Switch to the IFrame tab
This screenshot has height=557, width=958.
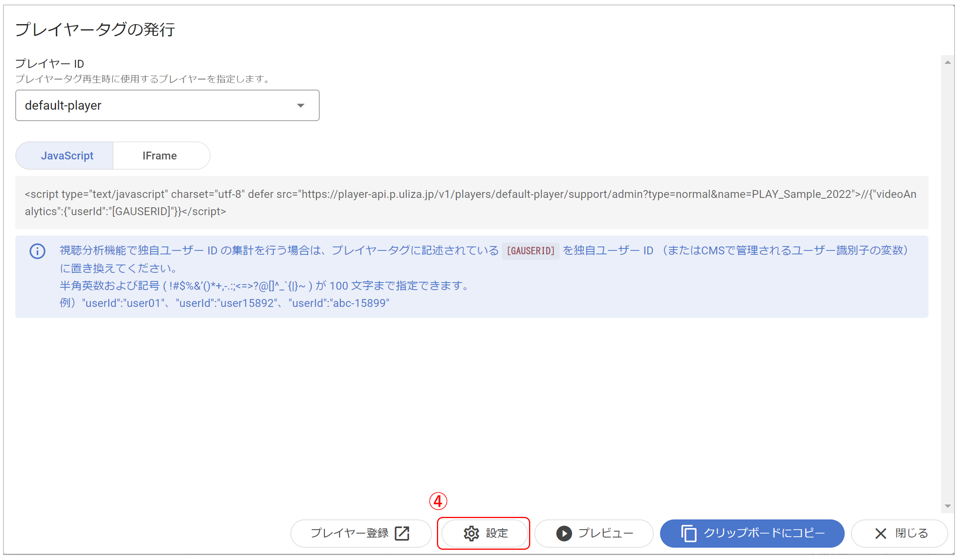tap(161, 155)
